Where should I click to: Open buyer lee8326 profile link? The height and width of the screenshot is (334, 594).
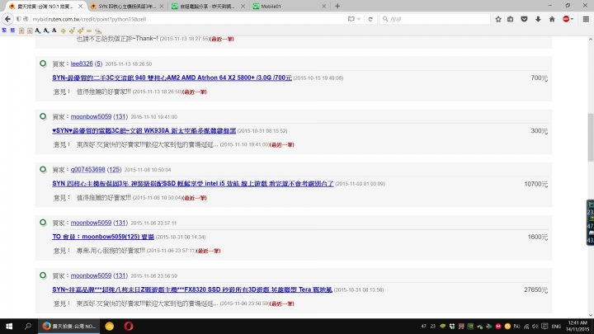point(82,64)
